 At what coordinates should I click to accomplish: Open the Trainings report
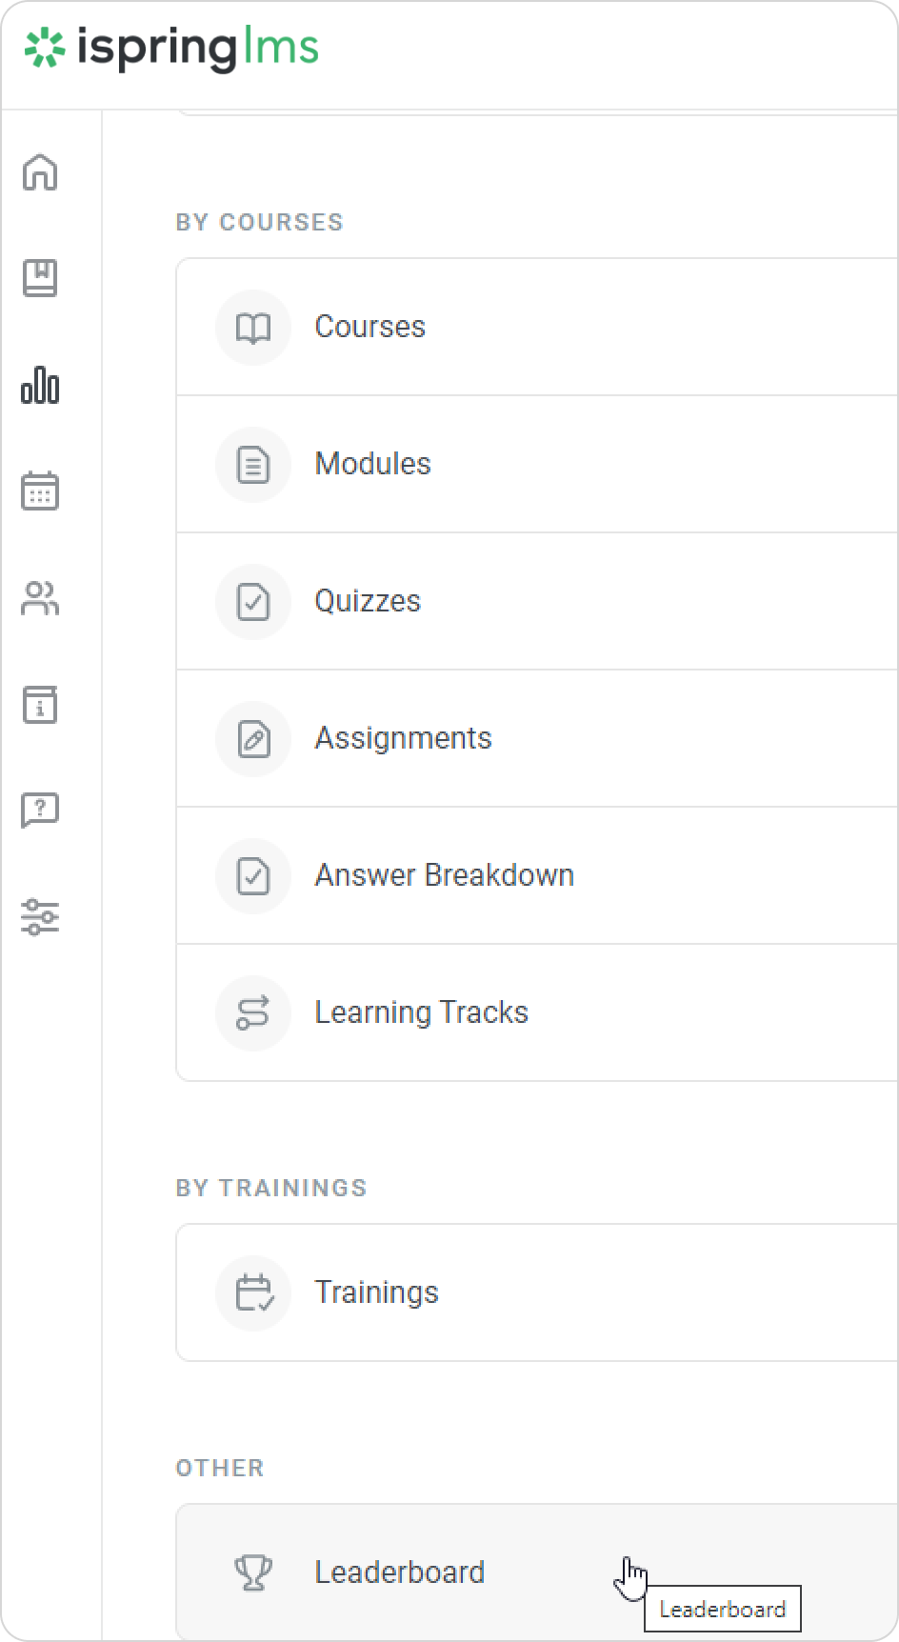pyautogui.click(x=377, y=1292)
